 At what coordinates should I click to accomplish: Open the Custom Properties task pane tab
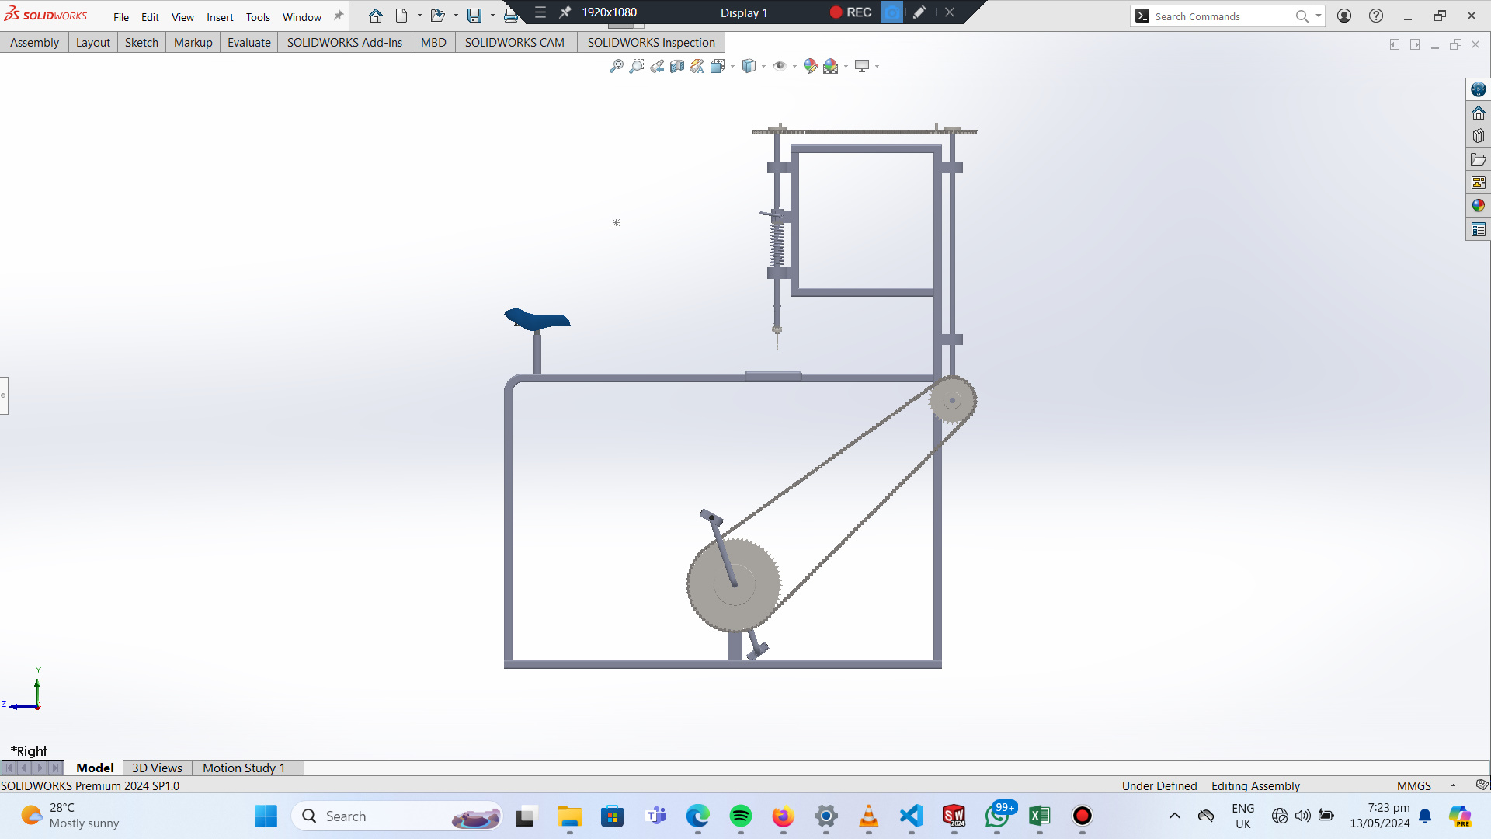tap(1478, 229)
